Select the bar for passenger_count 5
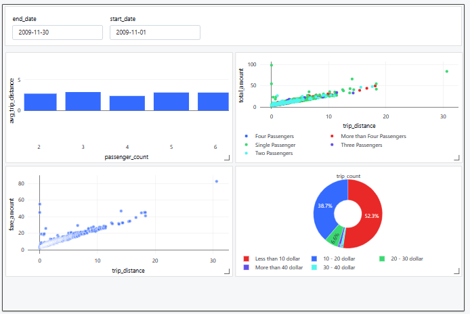Viewport: 470px width, 314px height. pyautogui.click(x=171, y=102)
